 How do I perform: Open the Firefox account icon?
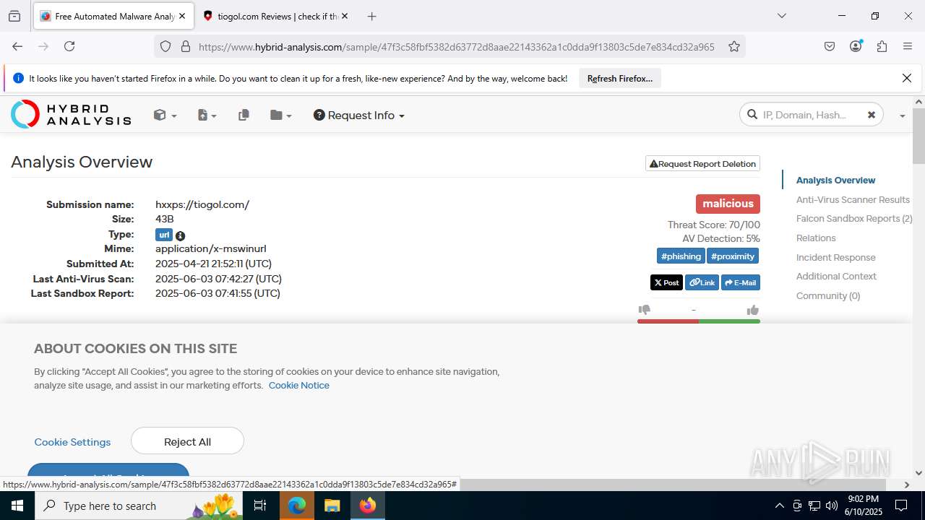click(x=856, y=46)
